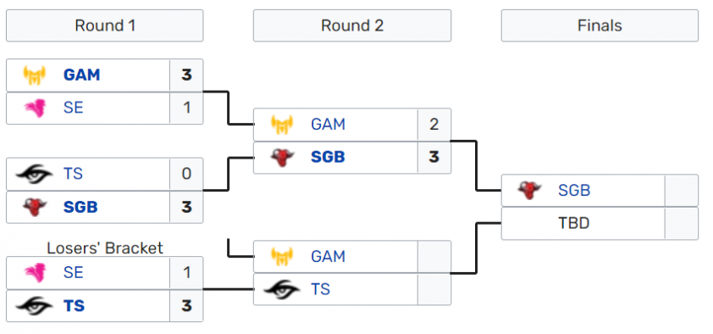Image resolution: width=713 pixels, height=334 pixels.
Task: Open bold SGB team link in Round 2
Action: click(x=328, y=158)
